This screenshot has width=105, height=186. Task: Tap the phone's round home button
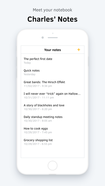[52, 166]
